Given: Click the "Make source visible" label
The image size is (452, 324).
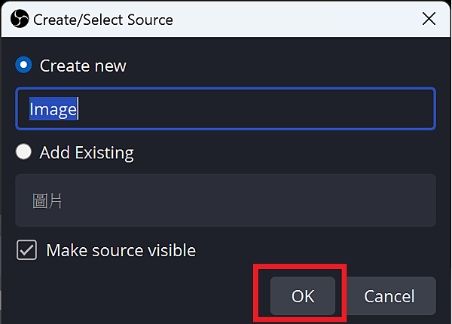Looking at the screenshot, I should 121,250.
